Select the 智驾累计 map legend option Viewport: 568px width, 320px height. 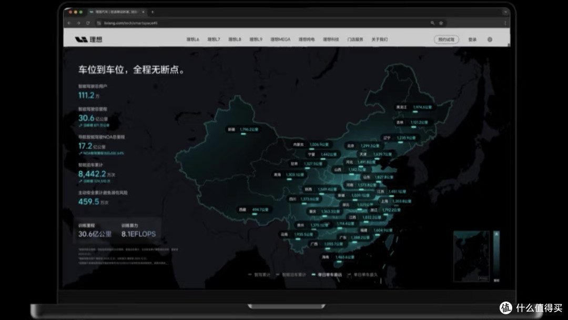[x=259, y=275]
